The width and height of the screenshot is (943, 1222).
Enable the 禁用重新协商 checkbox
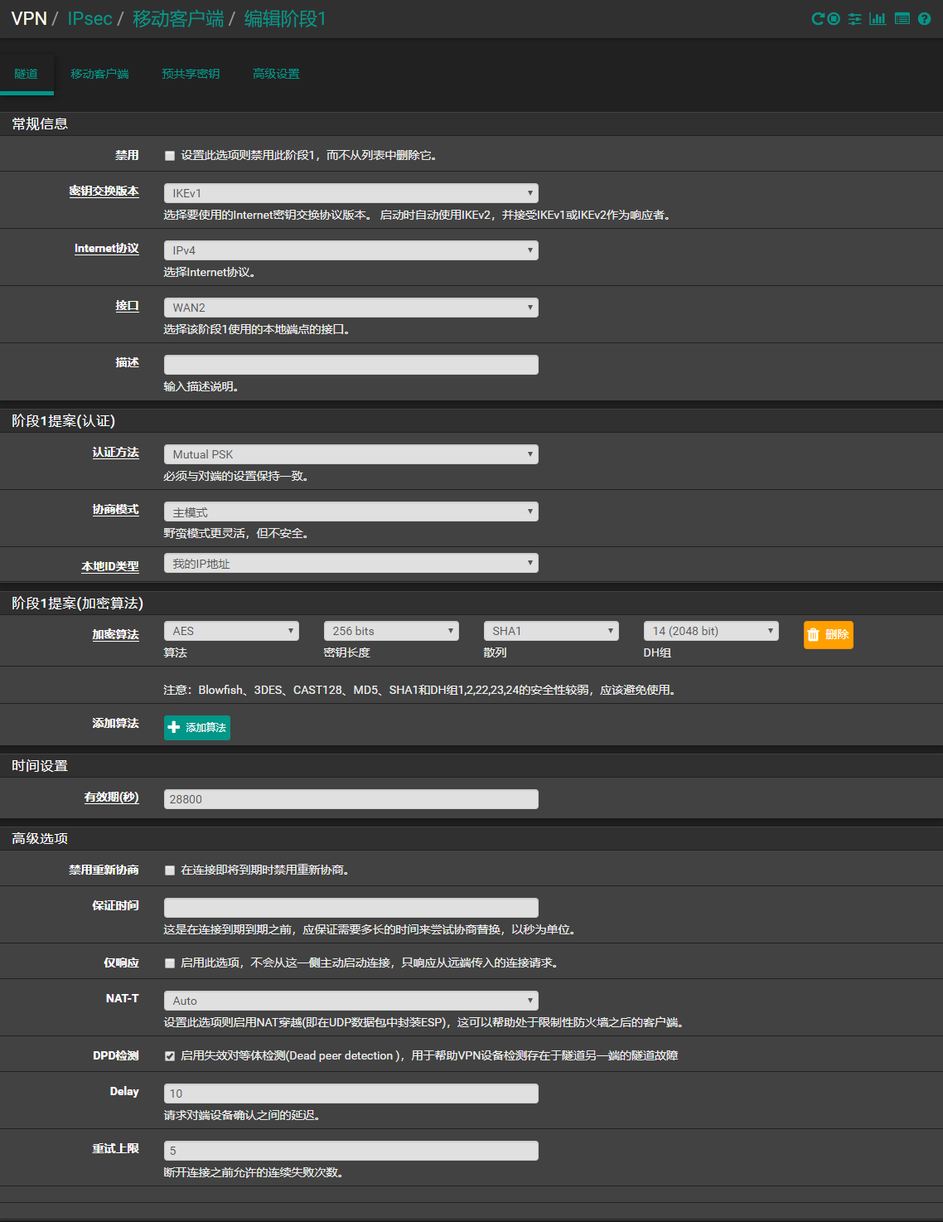coord(170,870)
